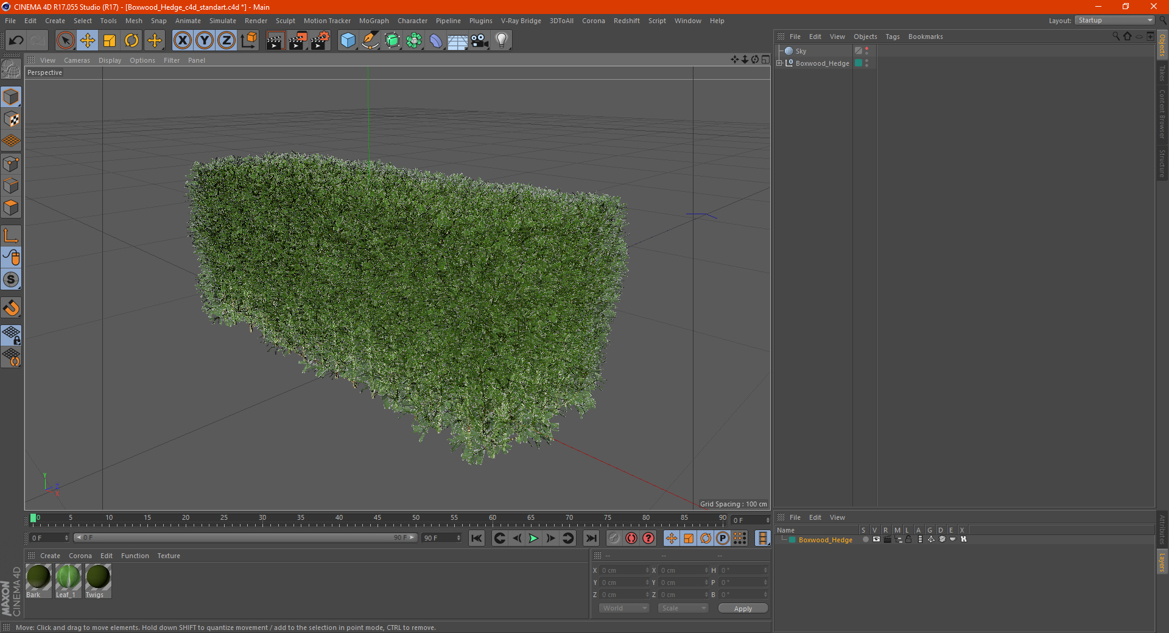The image size is (1169, 633).
Task: Activate the Rotate tool in the top toolbar
Action: [x=132, y=41]
